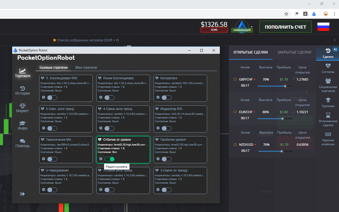Switch to Базовые стратегии tab
339x212 pixels.
click(54, 68)
